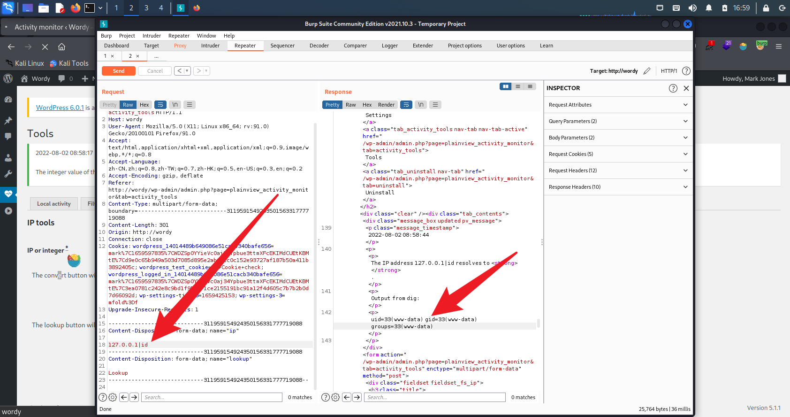Switch Response view to Hex
The height and width of the screenshot is (417, 790).
click(x=367, y=105)
